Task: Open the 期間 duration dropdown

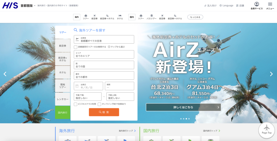Action: [119, 86]
